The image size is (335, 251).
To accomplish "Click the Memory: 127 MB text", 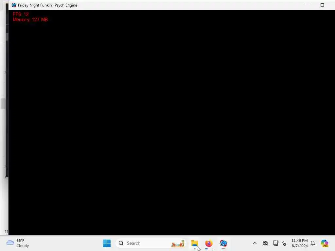I will point(30,20).
